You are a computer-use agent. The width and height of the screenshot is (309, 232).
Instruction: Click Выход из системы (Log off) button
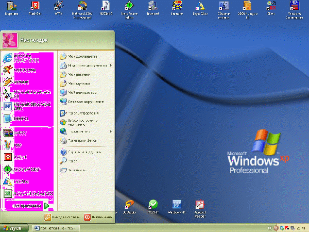coord(62,217)
